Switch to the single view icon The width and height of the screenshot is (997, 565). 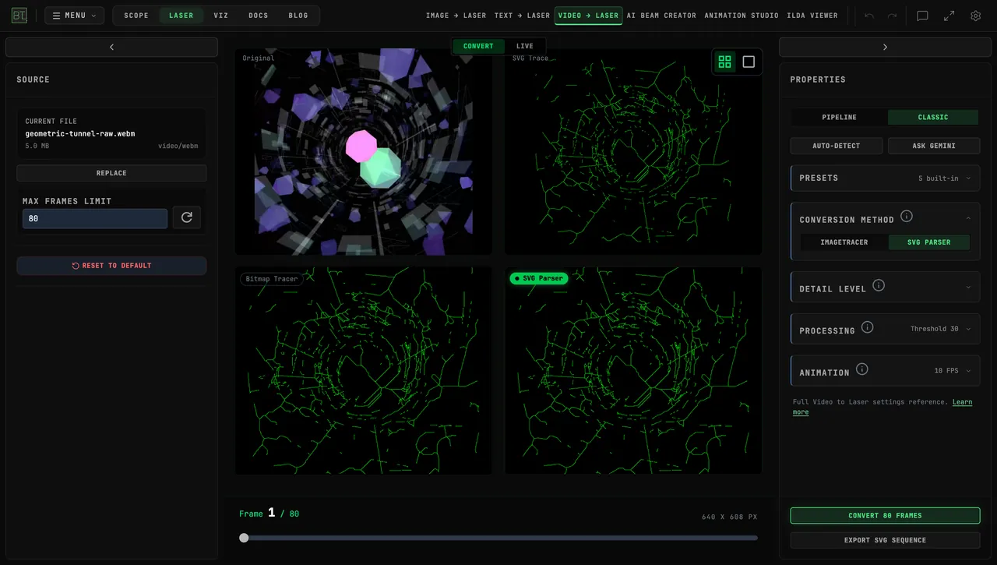point(749,62)
